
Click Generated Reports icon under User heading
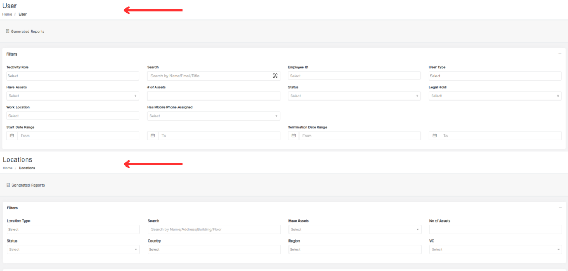tap(8, 31)
